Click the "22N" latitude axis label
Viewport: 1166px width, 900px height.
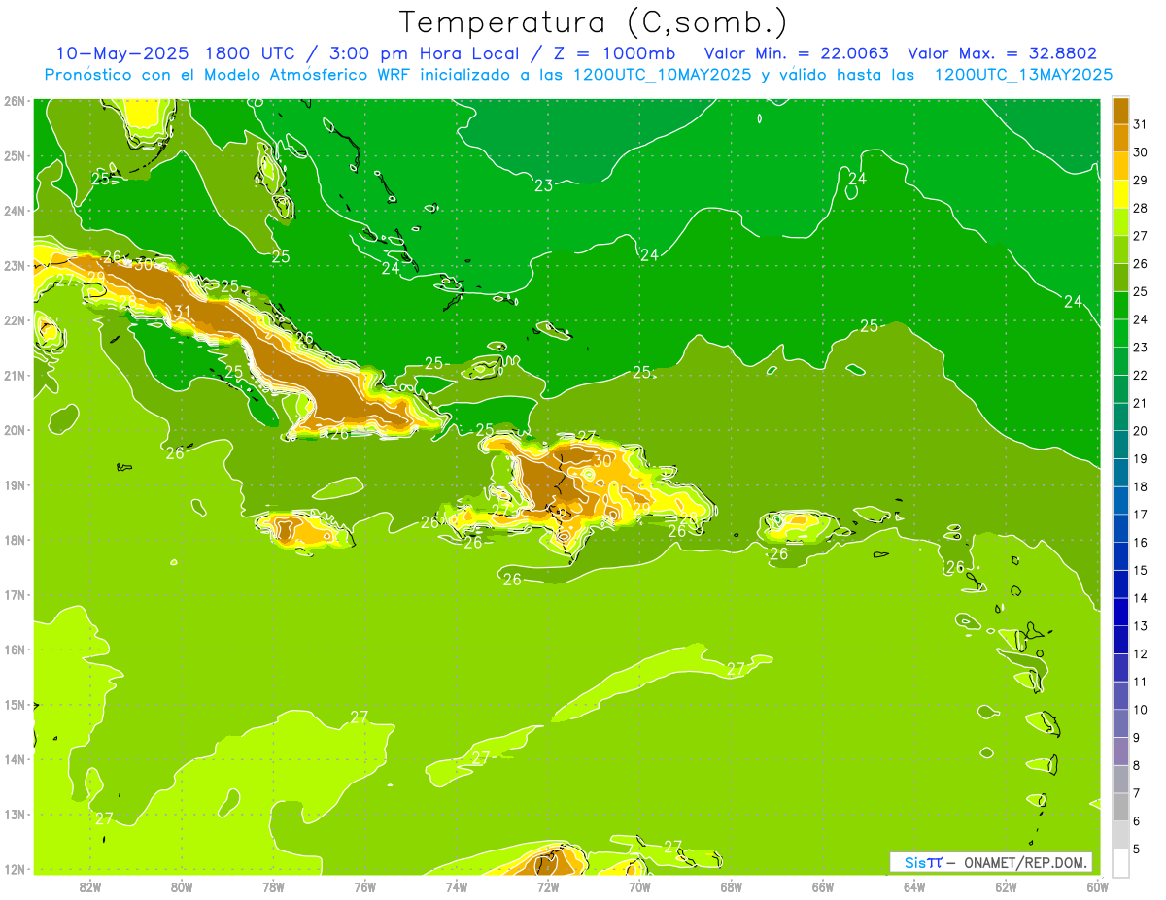click(14, 320)
